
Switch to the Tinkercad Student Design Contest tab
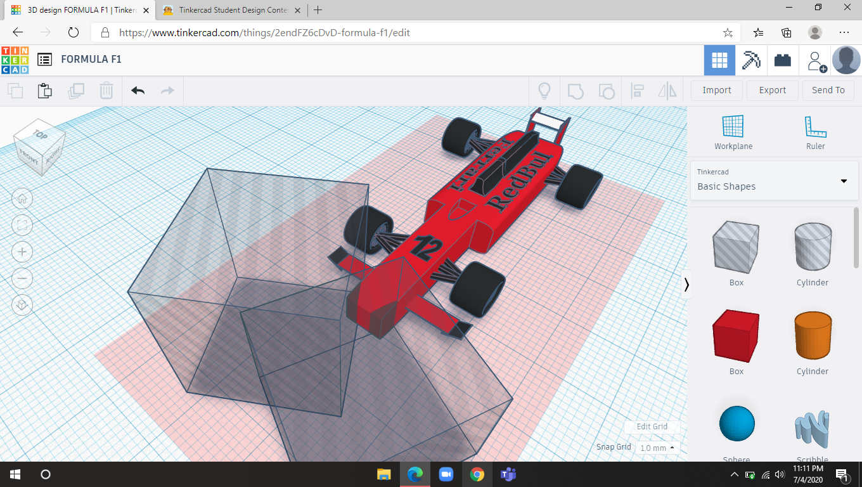tap(230, 10)
